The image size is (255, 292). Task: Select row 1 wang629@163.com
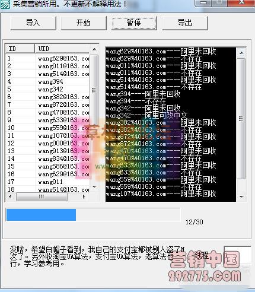click(47, 58)
